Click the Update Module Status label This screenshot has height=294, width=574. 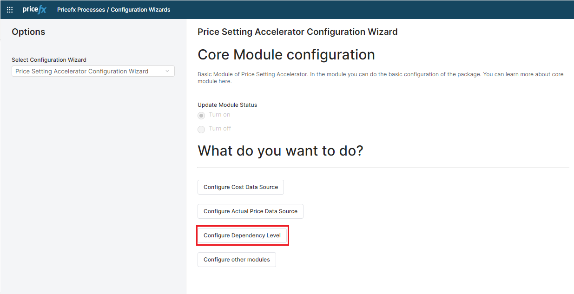pos(227,105)
